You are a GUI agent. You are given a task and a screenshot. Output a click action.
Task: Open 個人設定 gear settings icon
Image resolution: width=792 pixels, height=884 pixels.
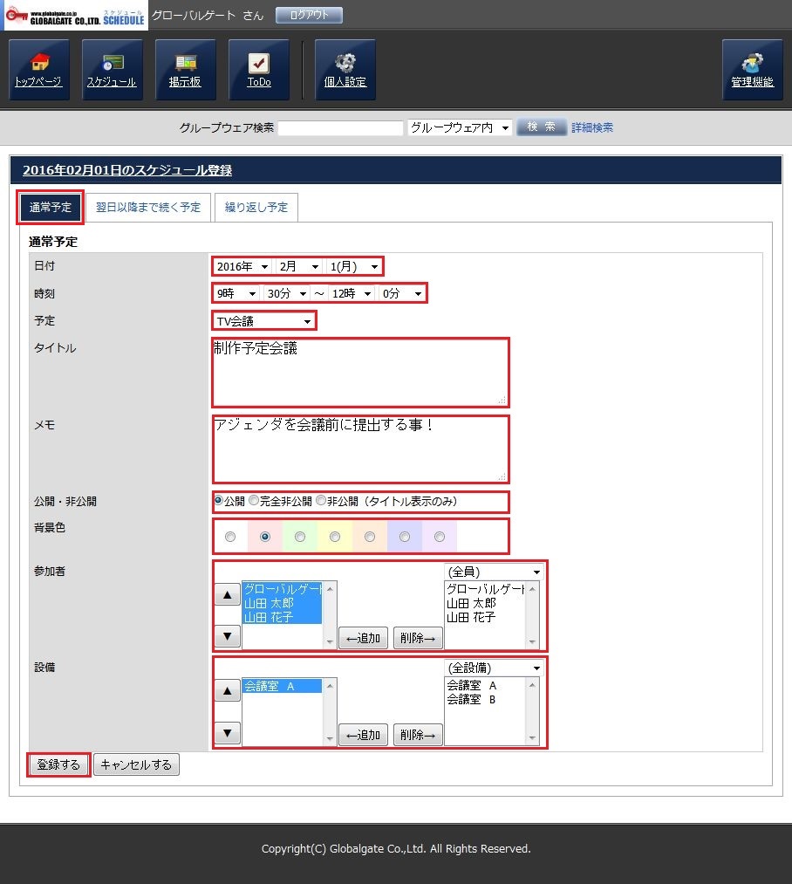click(x=345, y=69)
